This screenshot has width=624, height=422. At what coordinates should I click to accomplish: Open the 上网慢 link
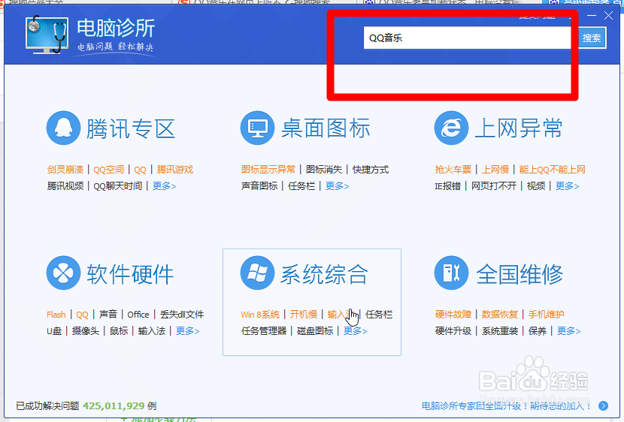click(x=495, y=170)
